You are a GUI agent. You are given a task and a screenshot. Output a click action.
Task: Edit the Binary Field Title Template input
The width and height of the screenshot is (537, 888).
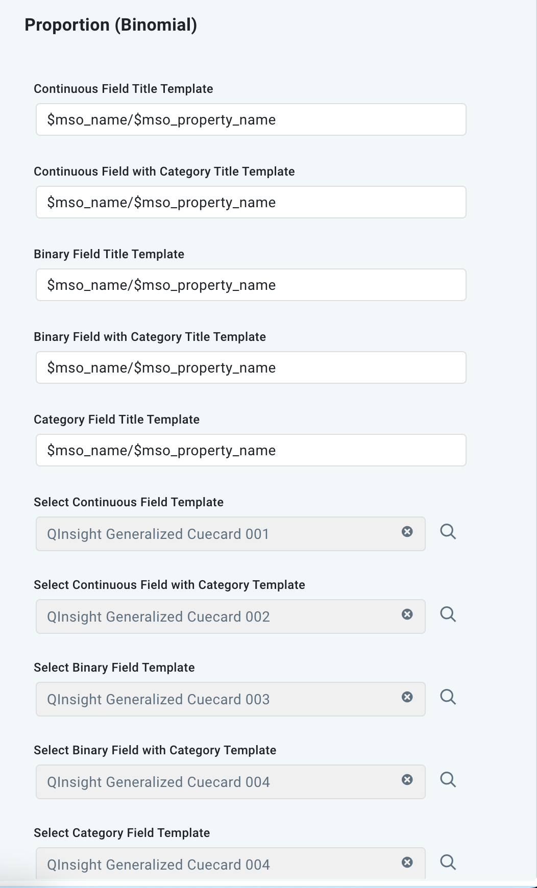coord(251,285)
